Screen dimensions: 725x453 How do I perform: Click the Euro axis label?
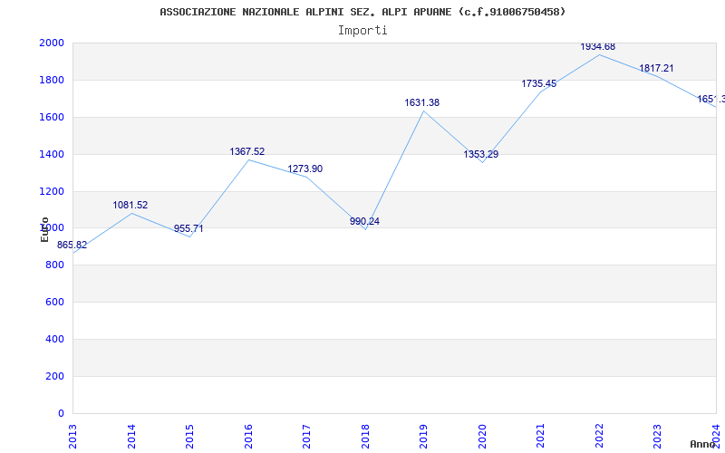coord(44,229)
